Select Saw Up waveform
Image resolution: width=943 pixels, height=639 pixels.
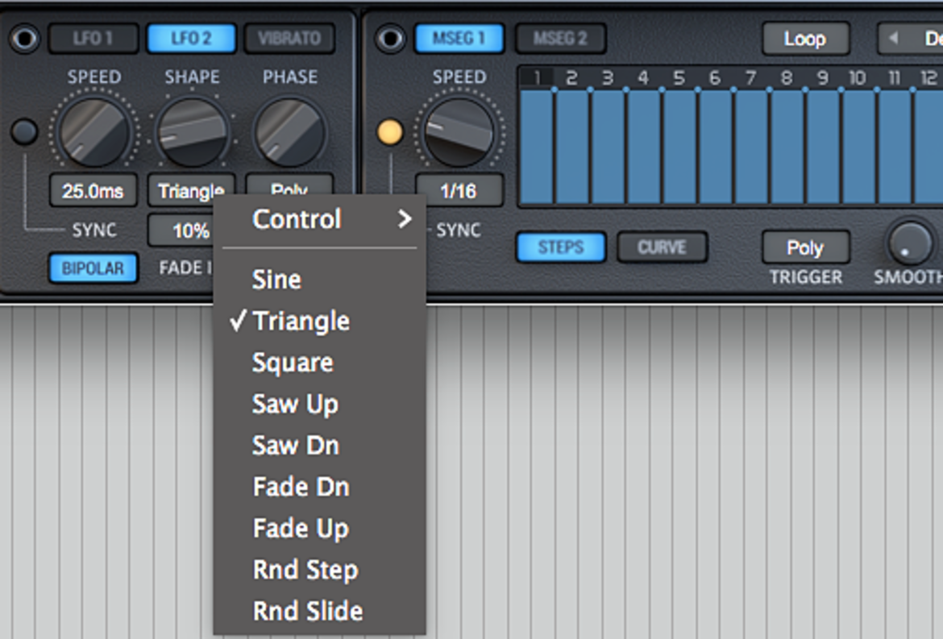click(320, 404)
